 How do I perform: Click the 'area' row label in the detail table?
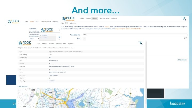[21, 61]
